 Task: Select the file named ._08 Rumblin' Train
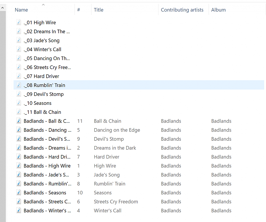pyautogui.click(x=44, y=85)
